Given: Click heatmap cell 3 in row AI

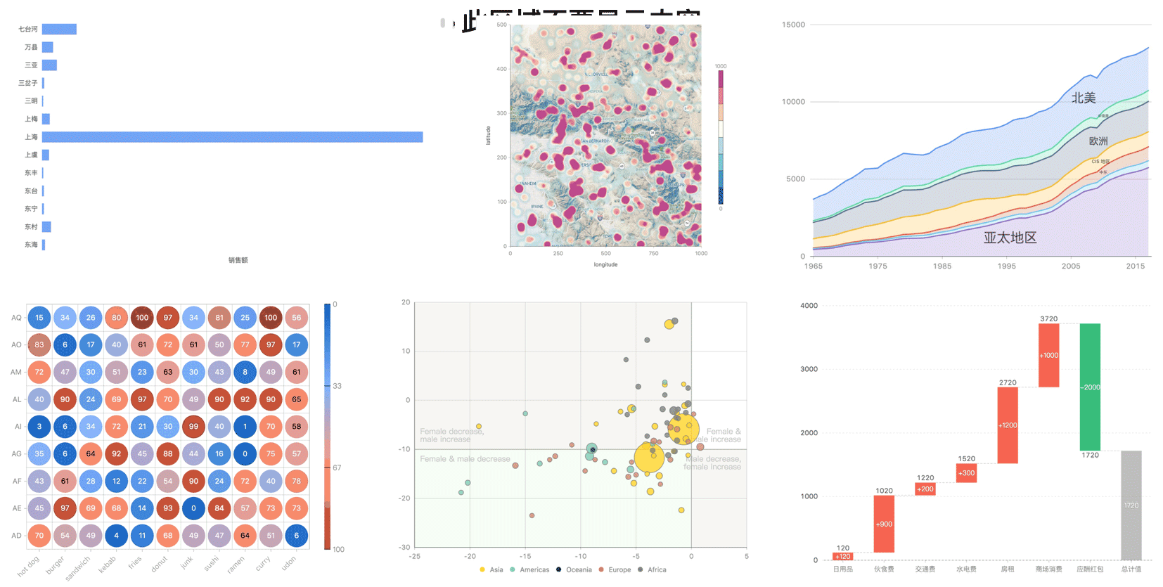Looking at the screenshot, I should (39, 426).
